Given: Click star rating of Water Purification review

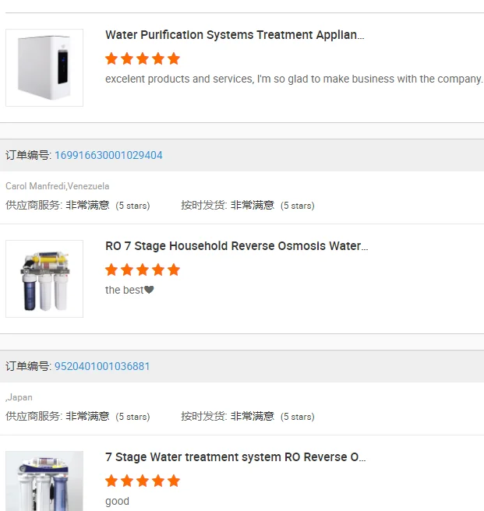Looking at the screenshot, I should [143, 58].
